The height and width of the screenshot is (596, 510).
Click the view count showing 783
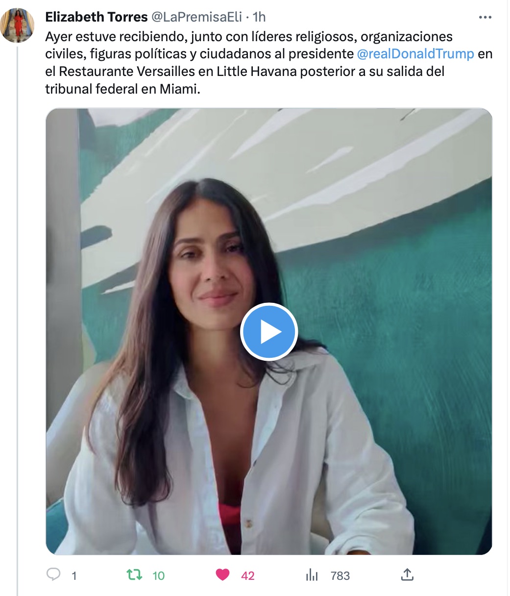point(340,575)
